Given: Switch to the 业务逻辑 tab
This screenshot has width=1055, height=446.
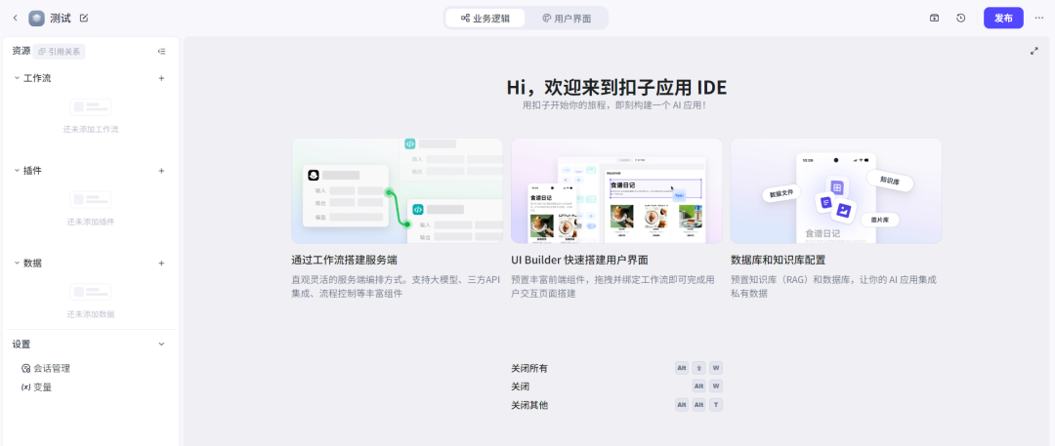Looking at the screenshot, I should click(x=485, y=18).
